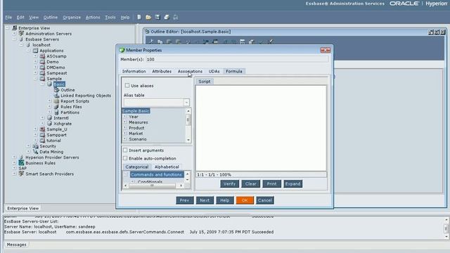Image resolution: width=450 pixels, height=253 pixels.
Task: Click the Demo application icon
Action: (x=42, y=62)
